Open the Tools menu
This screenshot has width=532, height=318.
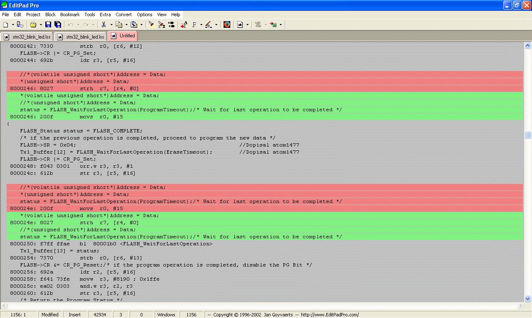pyautogui.click(x=90, y=15)
